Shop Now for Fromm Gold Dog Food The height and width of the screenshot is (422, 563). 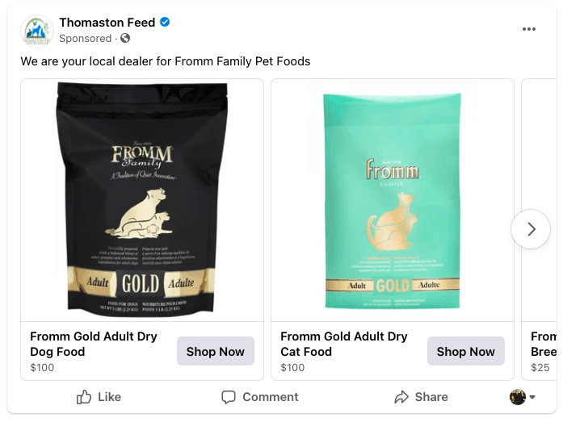pyautogui.click(x=215, y=352)
